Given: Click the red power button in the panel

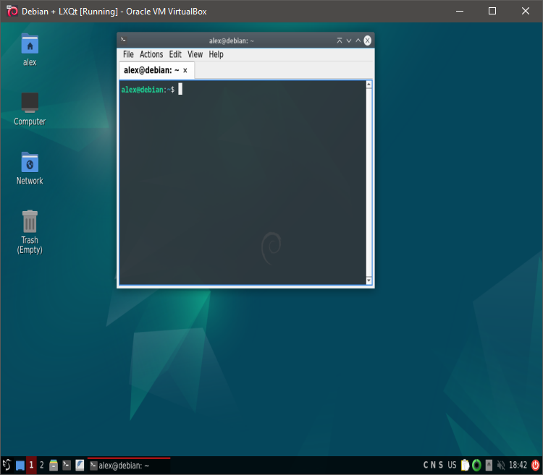Looking at the screenshot, I should click(535, 465).
